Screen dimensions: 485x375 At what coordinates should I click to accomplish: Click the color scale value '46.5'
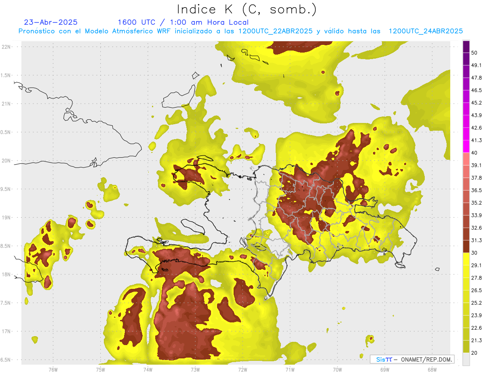[x=477, y=90]
